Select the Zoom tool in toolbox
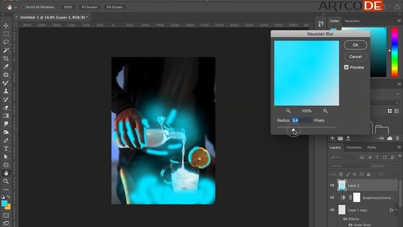The width and height of the screenshot is (403, 227). coord(6,182)
